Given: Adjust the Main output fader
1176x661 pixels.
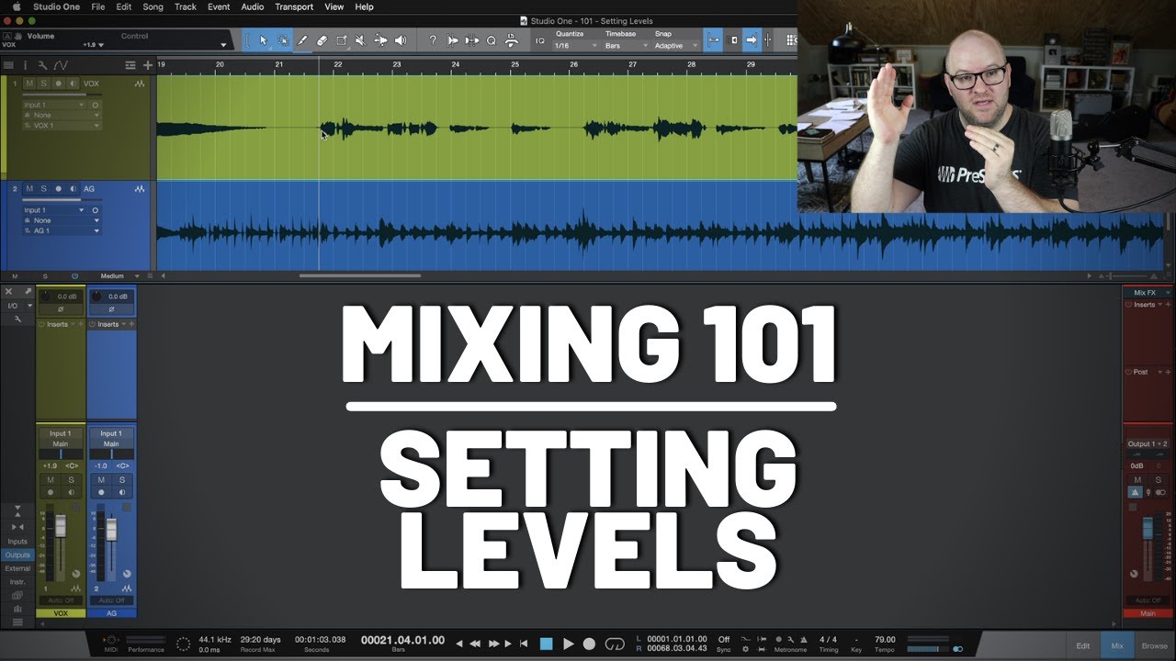Looking at the screenshot, I should click(1148, 528).
